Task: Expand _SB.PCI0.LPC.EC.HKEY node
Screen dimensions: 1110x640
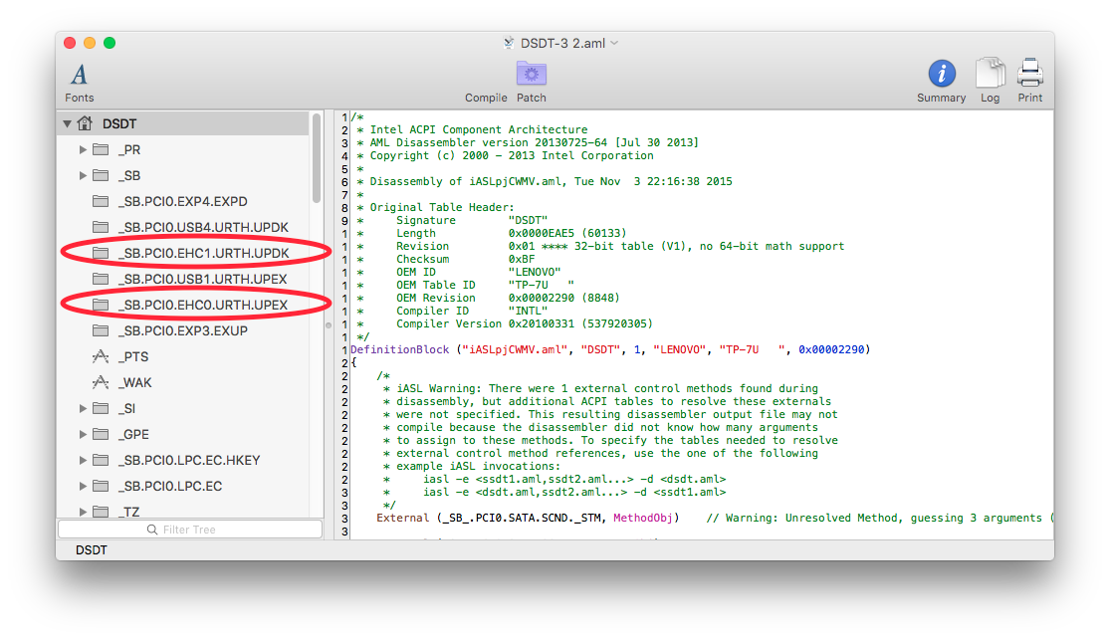Action: (83, 460)
